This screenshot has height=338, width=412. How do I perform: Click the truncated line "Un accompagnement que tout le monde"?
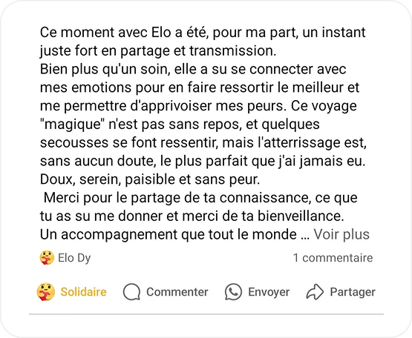(x=169, y=235)
